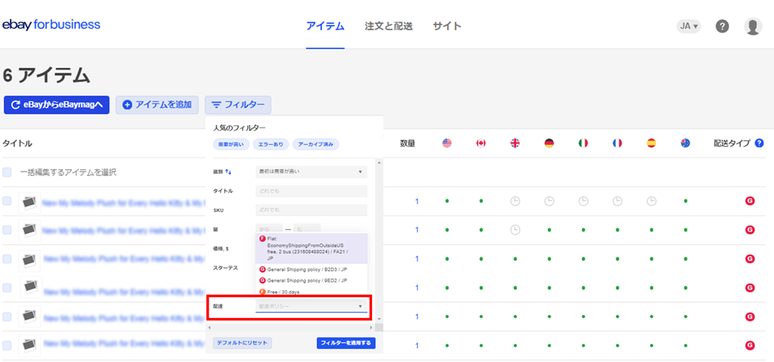Choose General Shipping policy / B2D3 / JP

[311, 269]
